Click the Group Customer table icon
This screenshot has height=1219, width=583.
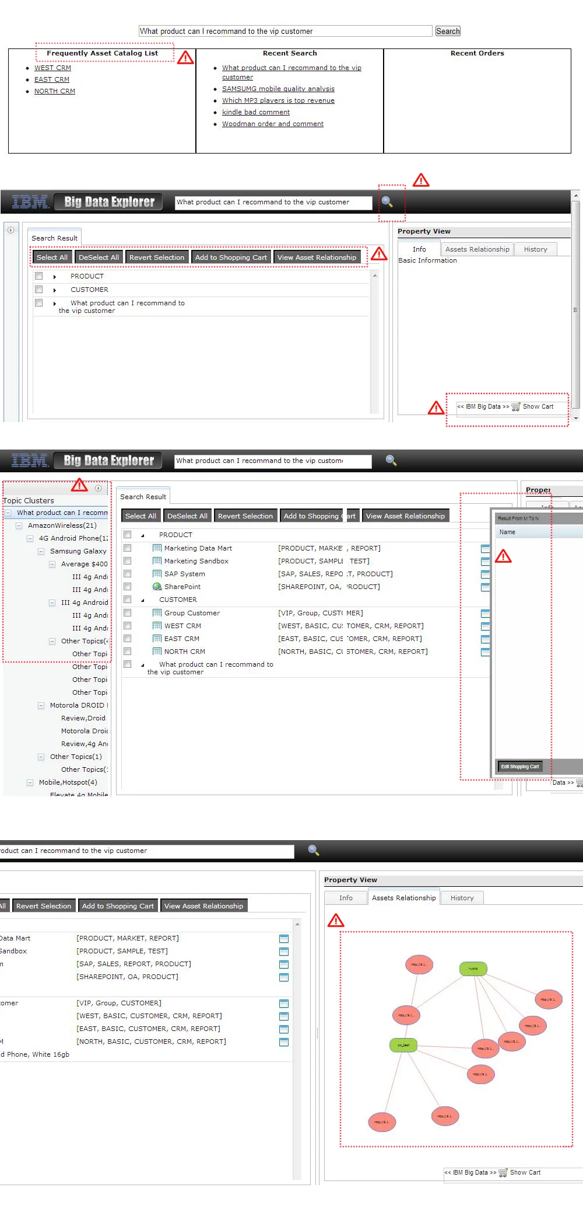click(x=157, y=613)
